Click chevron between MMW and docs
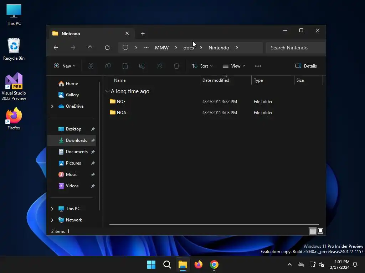The width and height of the screenshot is (365, 273). click(176, 48)
